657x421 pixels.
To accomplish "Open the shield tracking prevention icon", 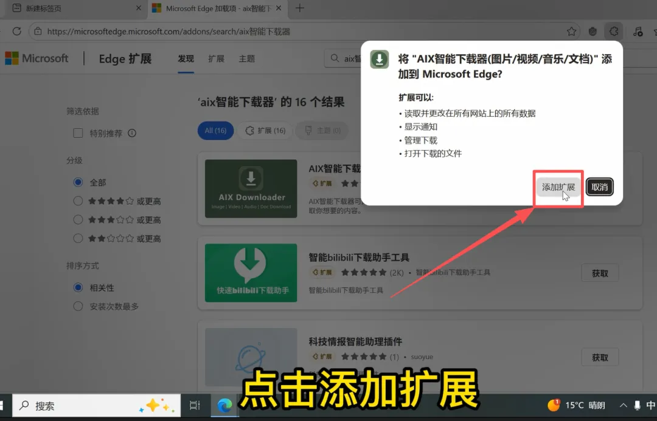I will click(593, 32).
